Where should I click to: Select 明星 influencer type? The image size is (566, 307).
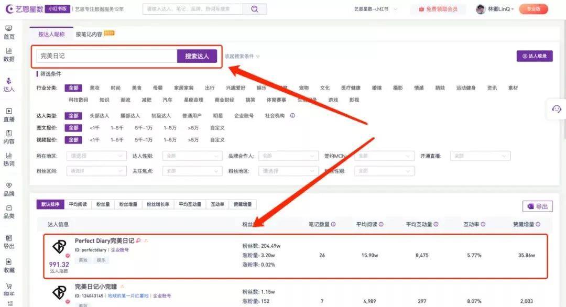217,116
